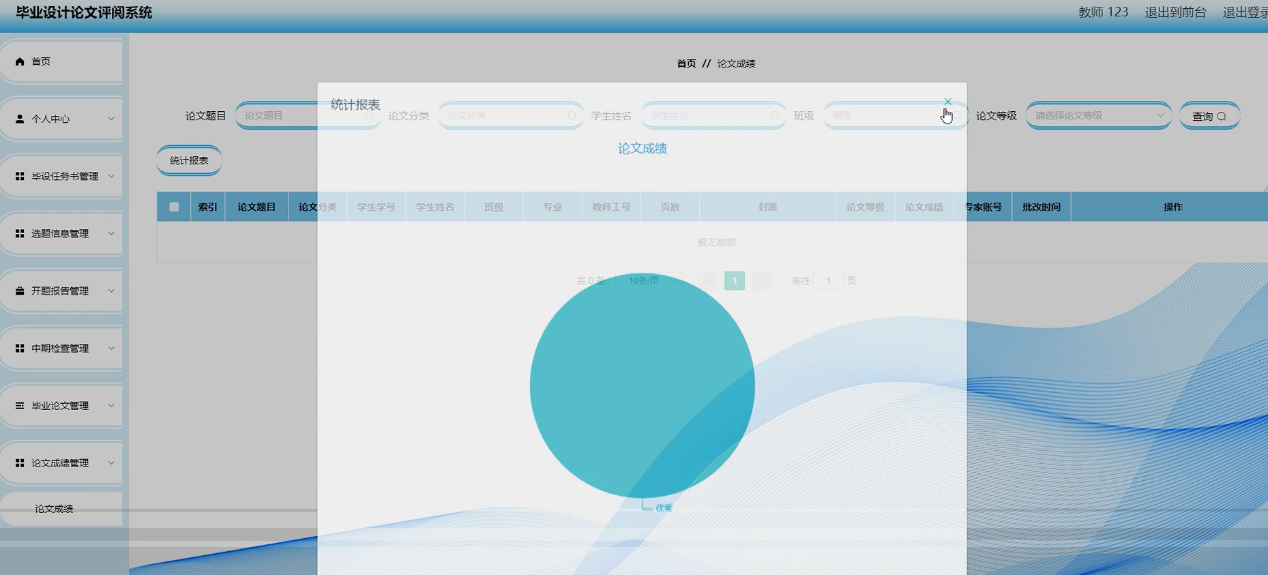Click 退出到前台 link in header

point(1175,12)
